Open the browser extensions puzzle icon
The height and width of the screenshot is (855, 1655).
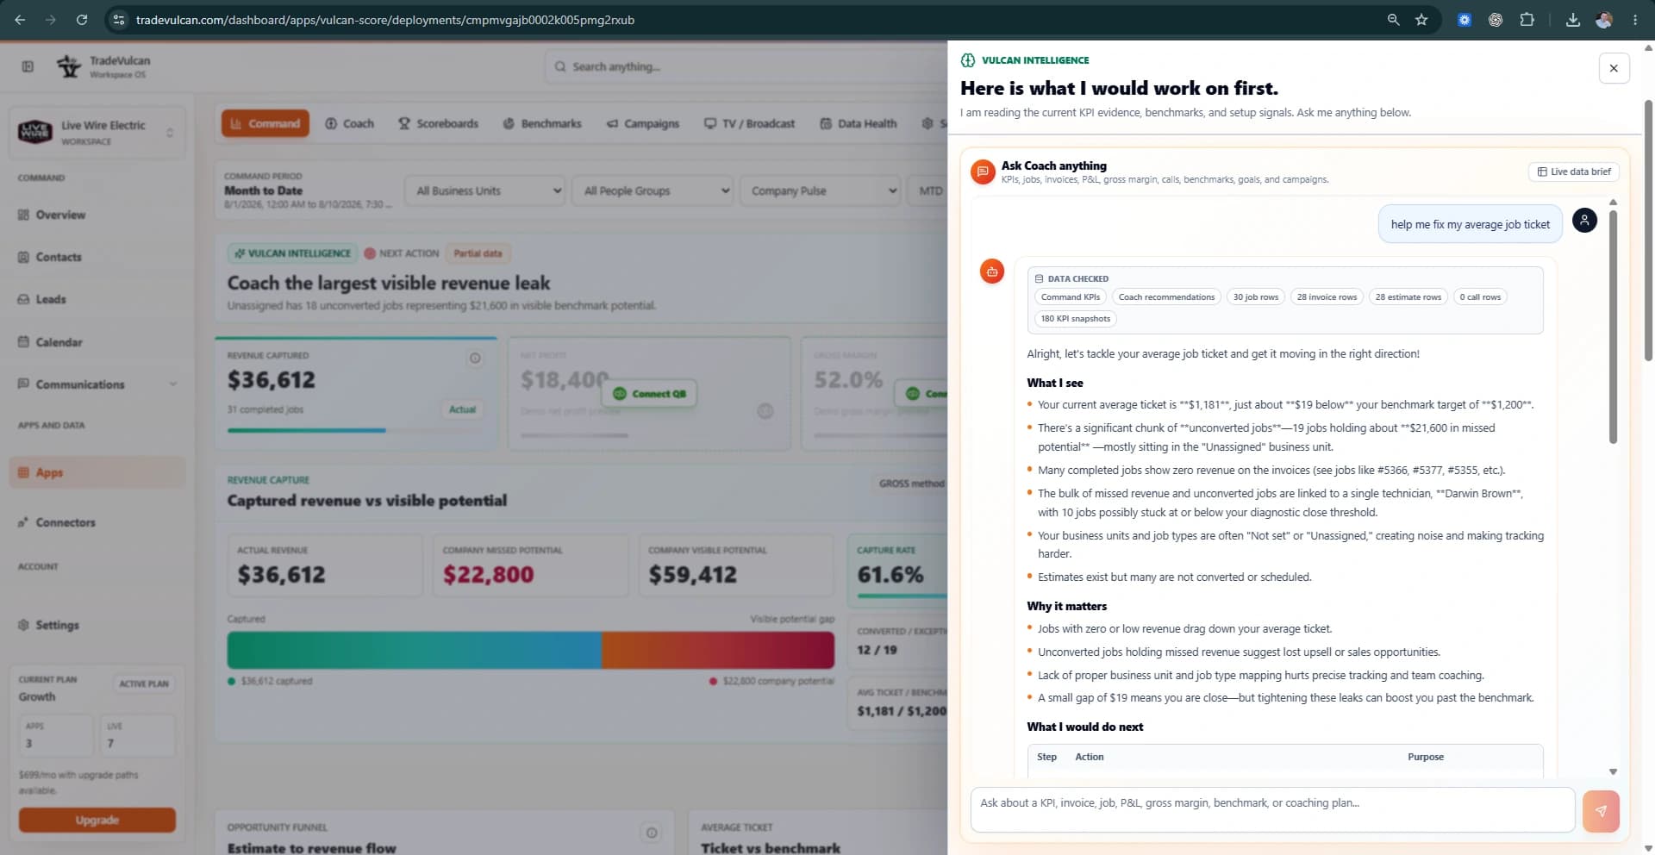pos(1527,20)
